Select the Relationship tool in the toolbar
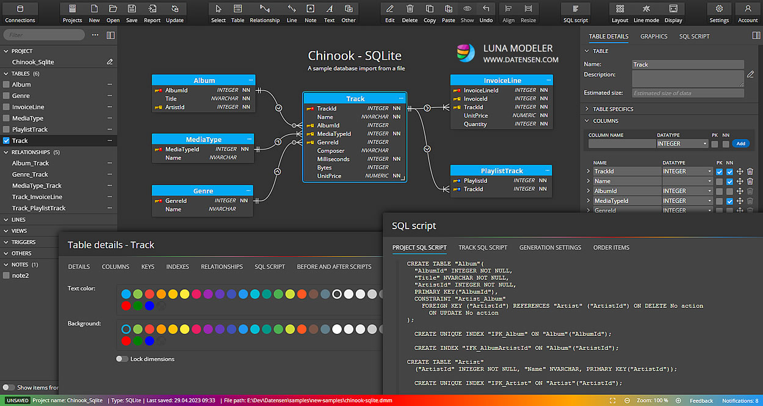763x406 pixels. coord(264,12)
